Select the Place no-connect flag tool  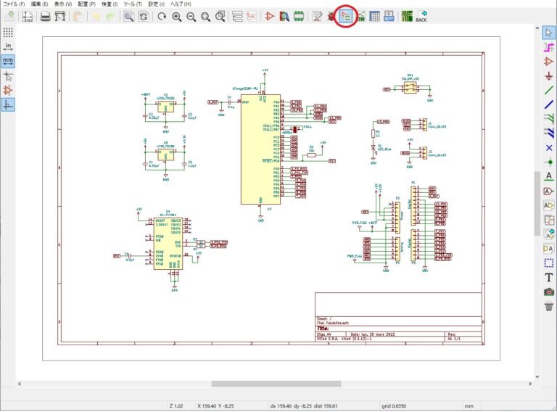click(549, 147)
